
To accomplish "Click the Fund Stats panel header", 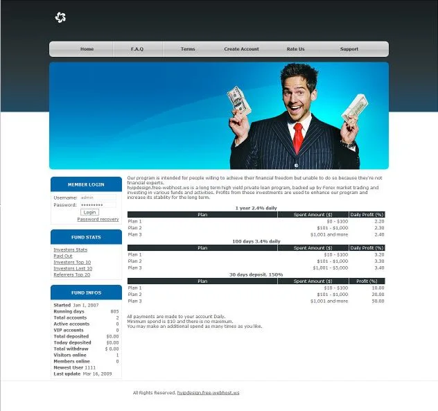I will click(x=86, y=237).
